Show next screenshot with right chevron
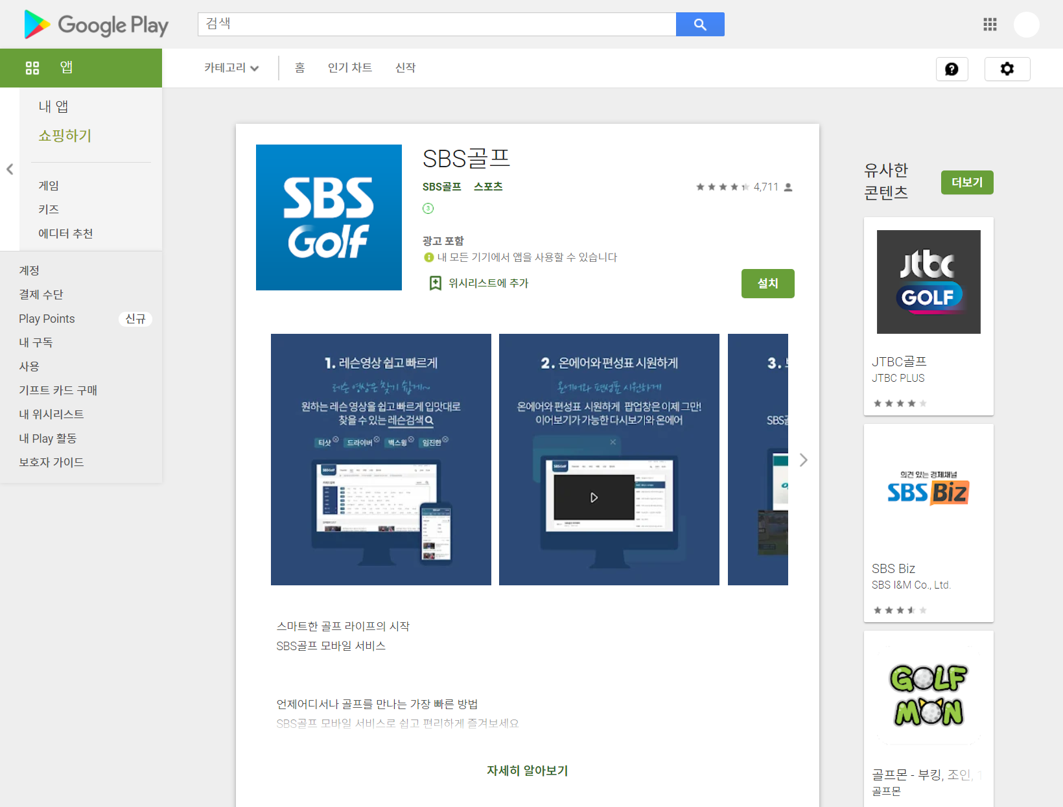 coord(804,460)
